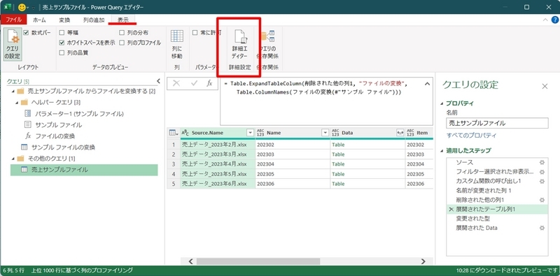This screenshot has width=560, height=276.
Task: Switch to the 変換 tab
Action: pyautogui.click(x=64, y=20)
